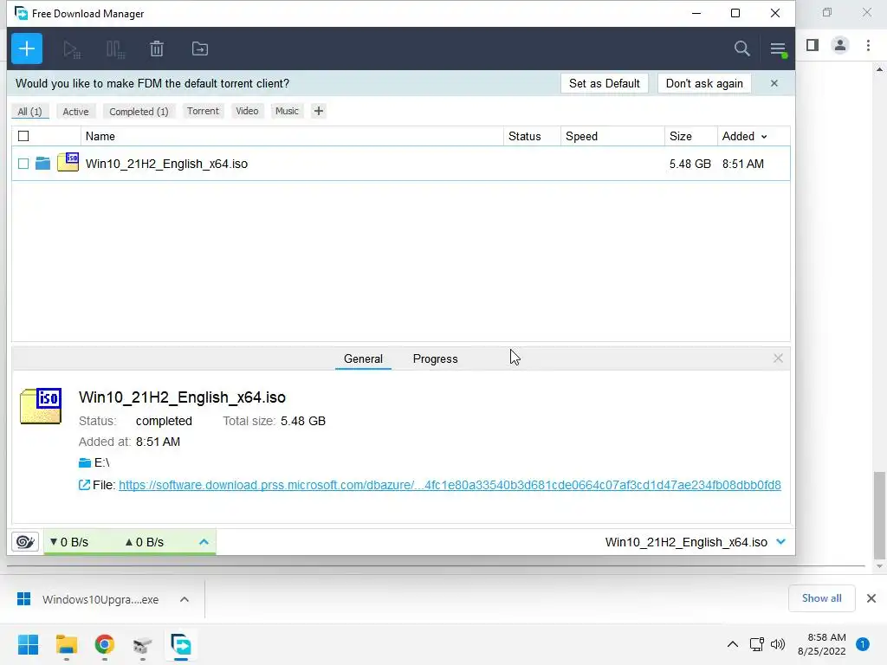887x665 pixels.
Task: Collapse details using bottom-right file chevron
Action: 780,542
